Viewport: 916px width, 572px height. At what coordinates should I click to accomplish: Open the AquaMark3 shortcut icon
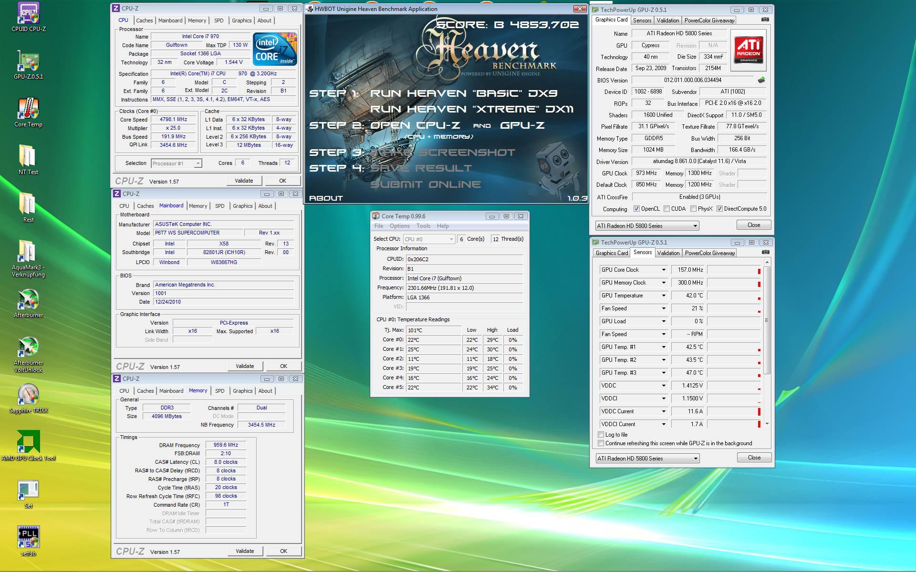pos(28,252)
